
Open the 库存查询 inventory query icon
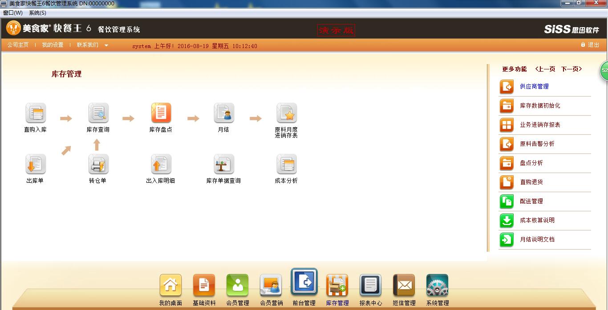point(98,113)
